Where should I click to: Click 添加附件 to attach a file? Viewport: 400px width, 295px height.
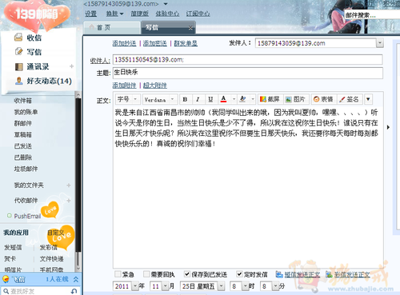click(x=124, y=86)
